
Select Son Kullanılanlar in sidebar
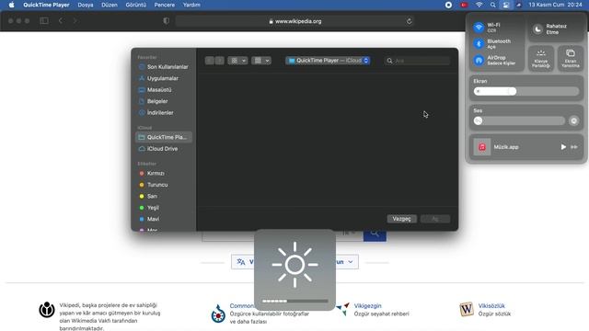(164, 67)
